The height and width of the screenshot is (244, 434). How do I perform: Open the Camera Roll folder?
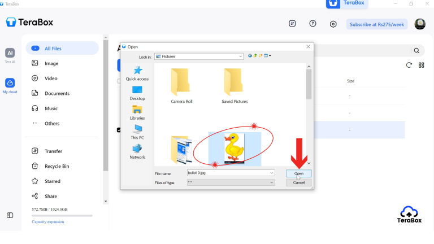[181, 86]
